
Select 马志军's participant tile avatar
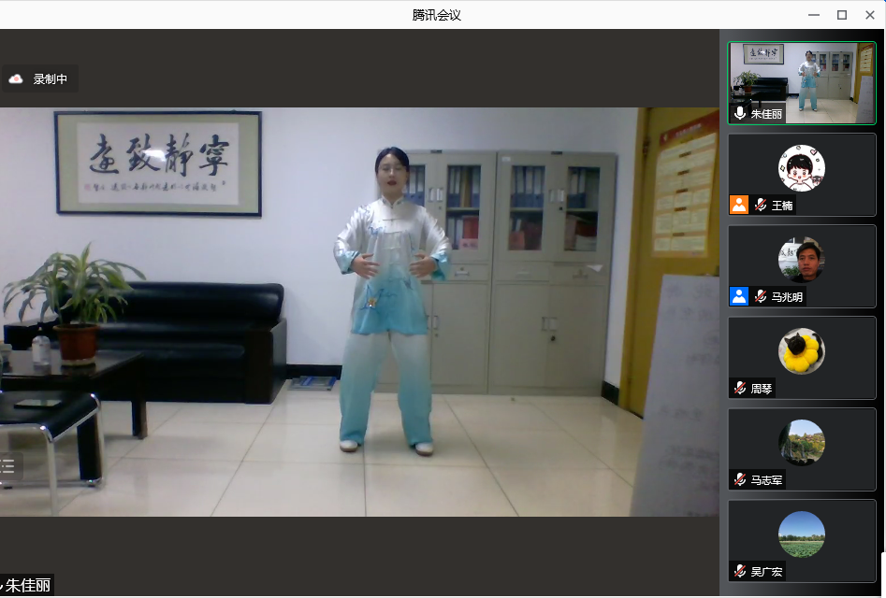coord(802,443)
